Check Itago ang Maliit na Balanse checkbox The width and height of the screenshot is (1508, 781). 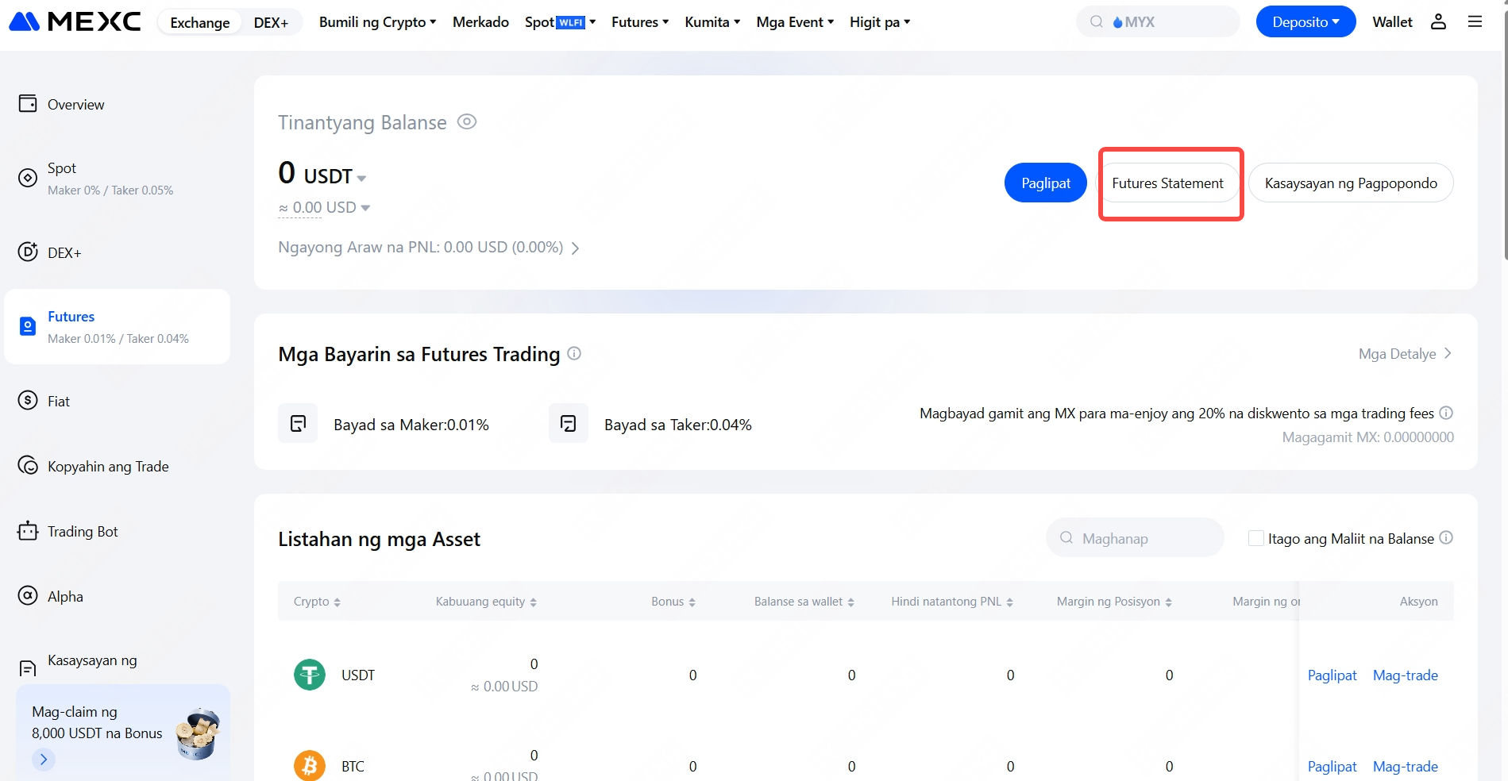[1256, 538]
